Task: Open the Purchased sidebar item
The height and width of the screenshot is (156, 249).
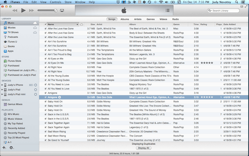Action: tap(14, 66)
